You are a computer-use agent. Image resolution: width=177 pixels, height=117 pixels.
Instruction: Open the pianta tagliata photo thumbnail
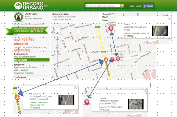point(160,31)
